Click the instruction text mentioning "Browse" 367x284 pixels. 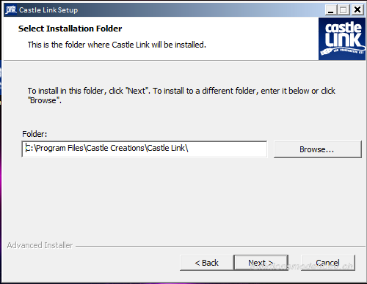pos(181,95)
